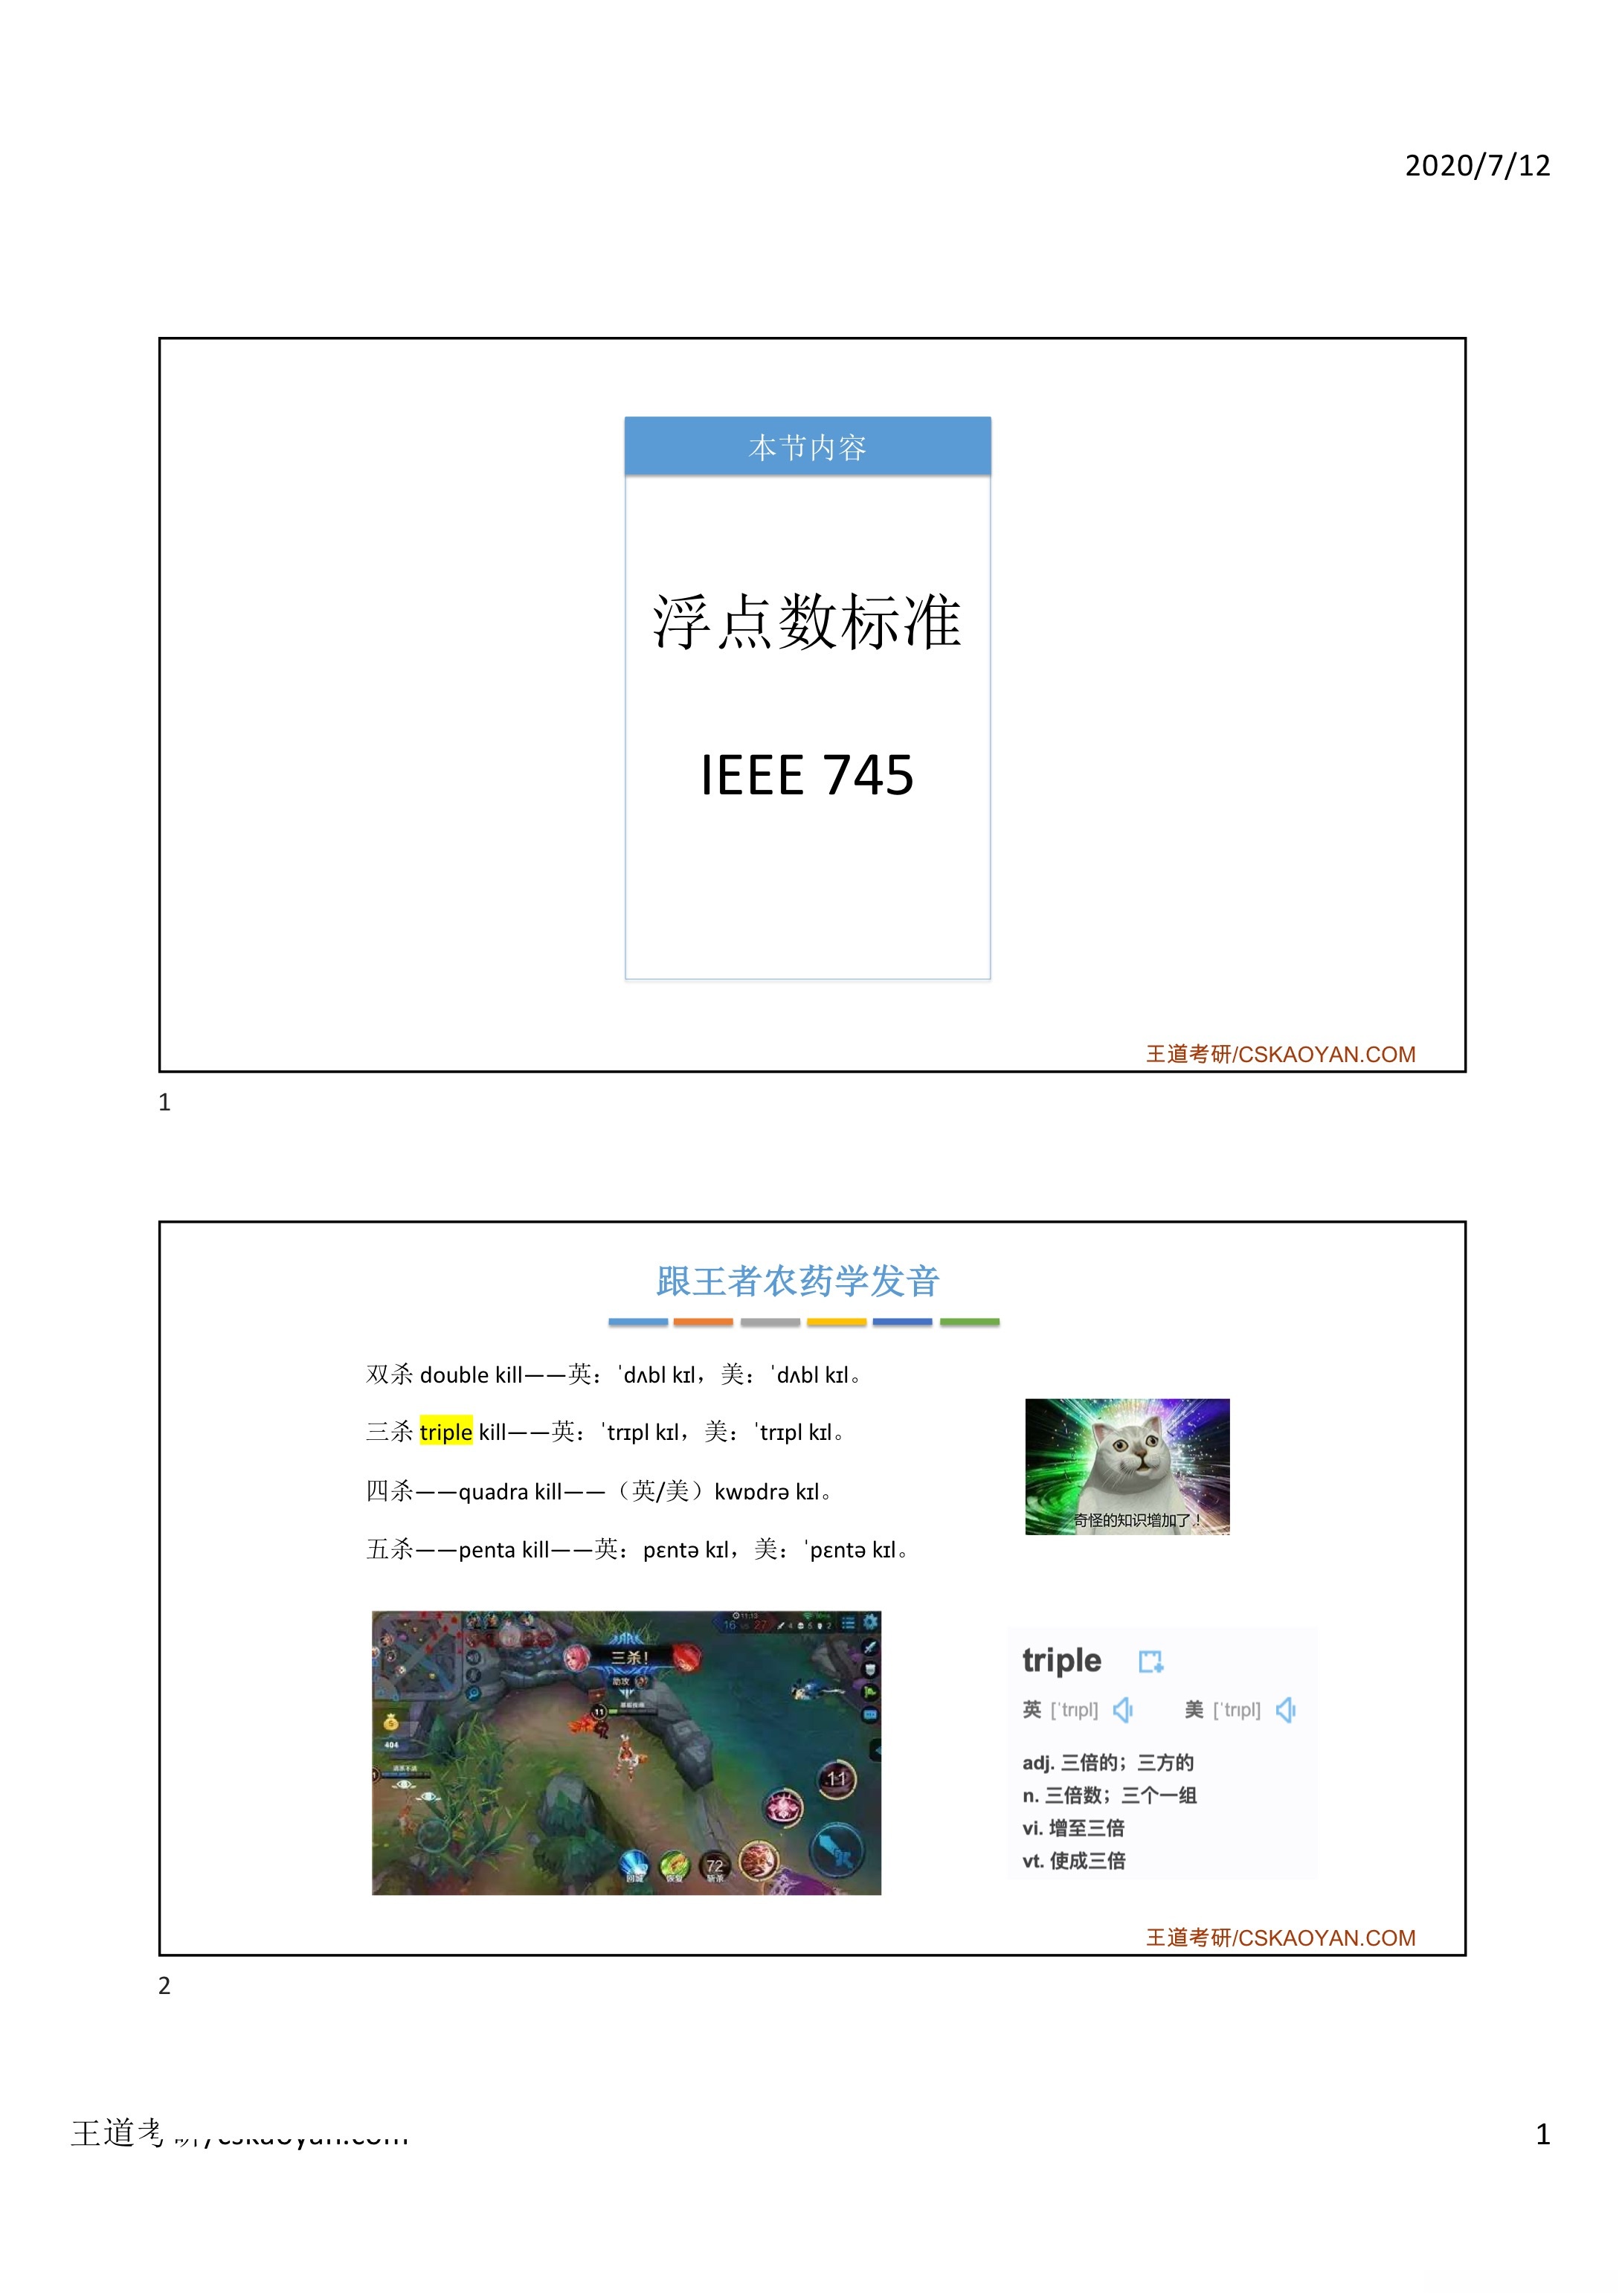Play the British pronunciation speaker icon
The height and width of the screenshot is (2296, 1622).
point(1123,1710)
